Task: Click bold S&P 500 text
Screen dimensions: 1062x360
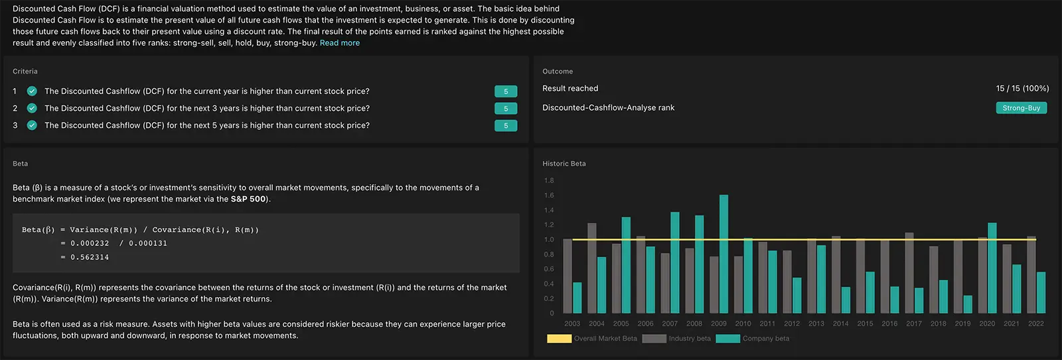Action: 248,199
